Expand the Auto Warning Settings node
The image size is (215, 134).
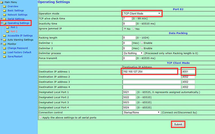pos(1,40)
